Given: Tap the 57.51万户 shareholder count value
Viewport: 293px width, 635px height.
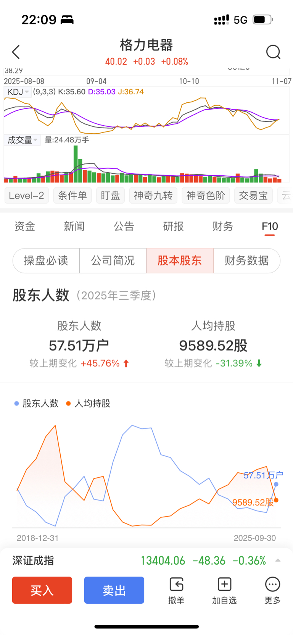Looking at the screenshot, I should click(x=79, y=346).
